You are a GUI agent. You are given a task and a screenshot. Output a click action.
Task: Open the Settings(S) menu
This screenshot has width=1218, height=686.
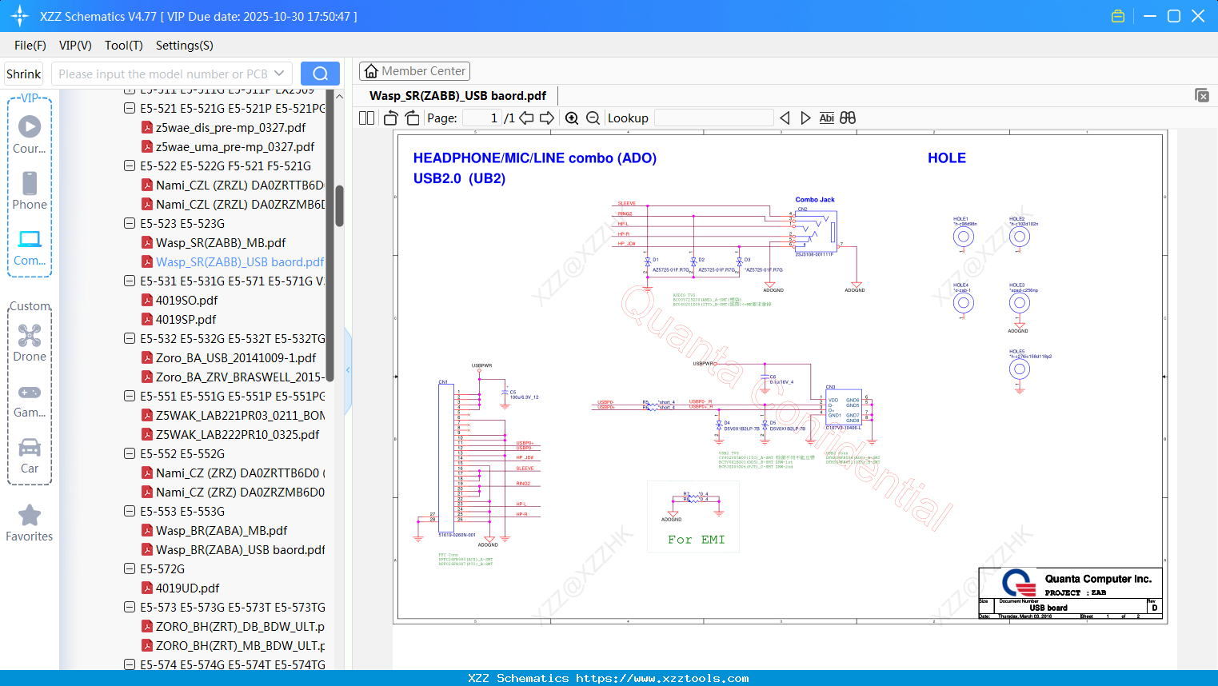tap(184, 46)
